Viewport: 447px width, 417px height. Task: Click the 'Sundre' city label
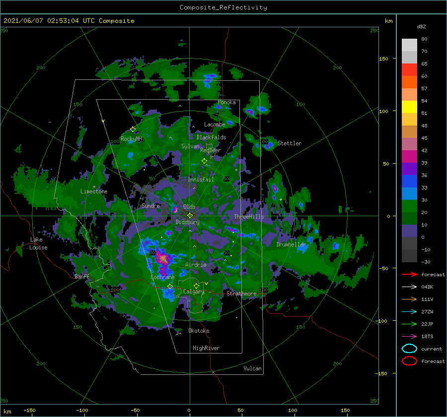[x=151, y=205]
